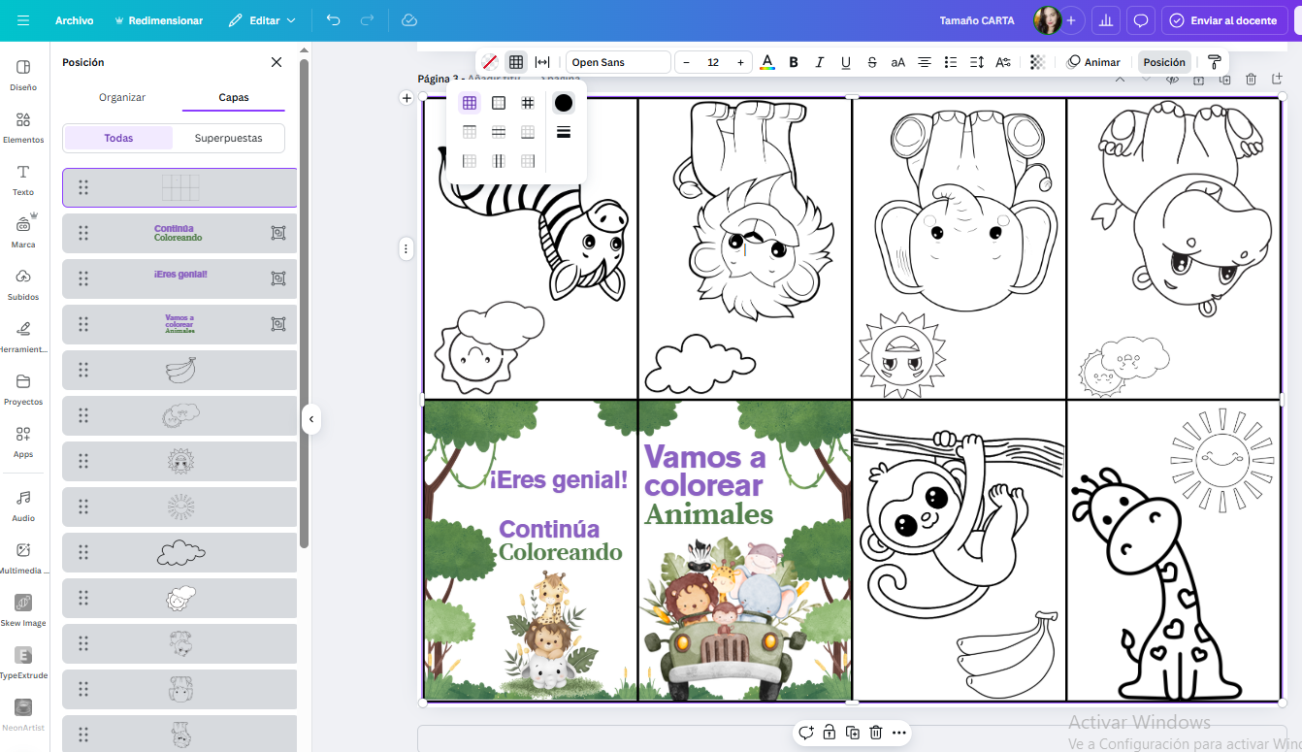This screenshot has height=752, width=1302.
Task: Click the Animar button
Action: 1093,62
